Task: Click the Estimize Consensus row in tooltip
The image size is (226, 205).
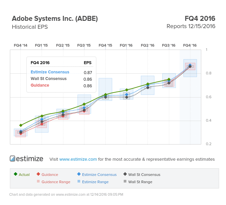Action: (61, 72)
